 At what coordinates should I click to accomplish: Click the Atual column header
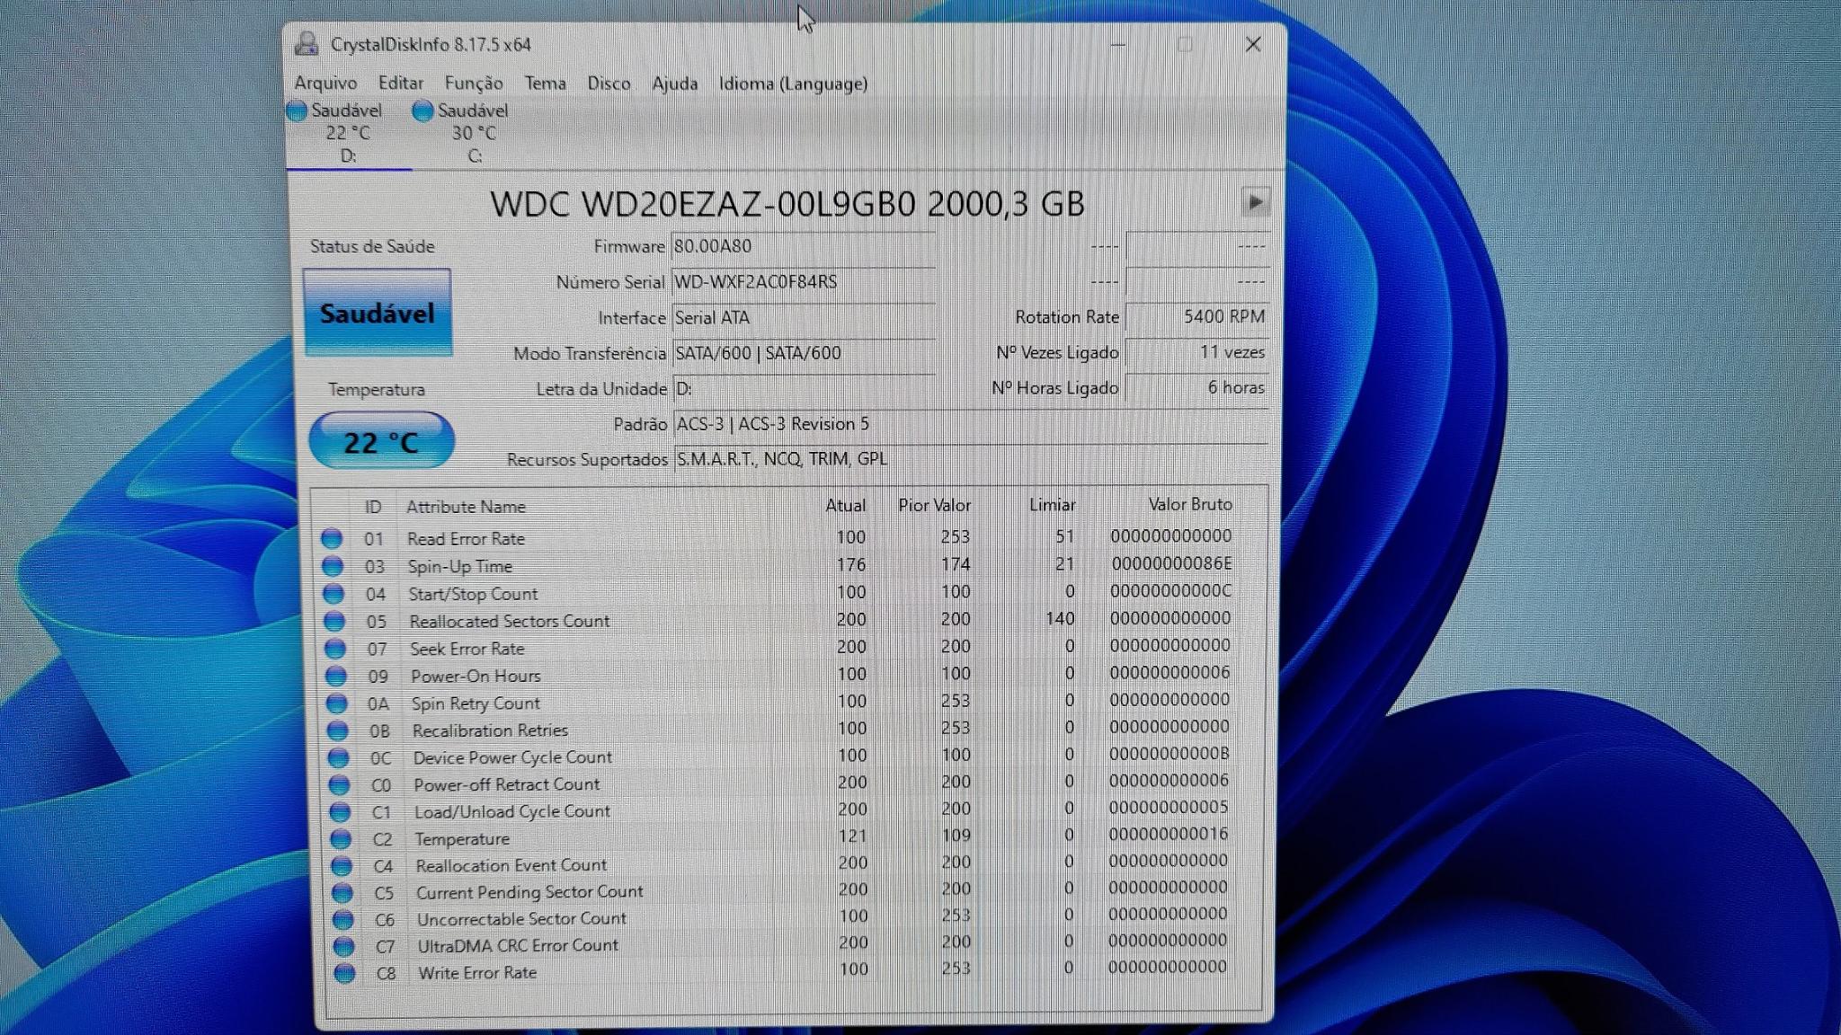tap(846, 506)
